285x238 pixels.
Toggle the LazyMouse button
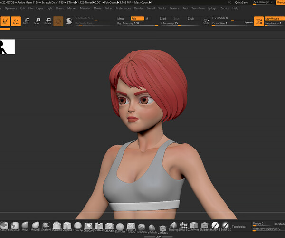pyautogui.click(x=275, y=19)
